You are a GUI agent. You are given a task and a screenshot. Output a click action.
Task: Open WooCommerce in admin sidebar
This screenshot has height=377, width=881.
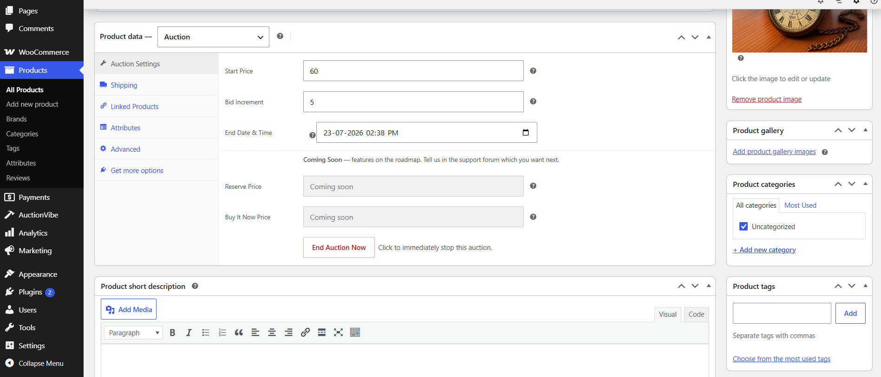(x=42, y=52)
